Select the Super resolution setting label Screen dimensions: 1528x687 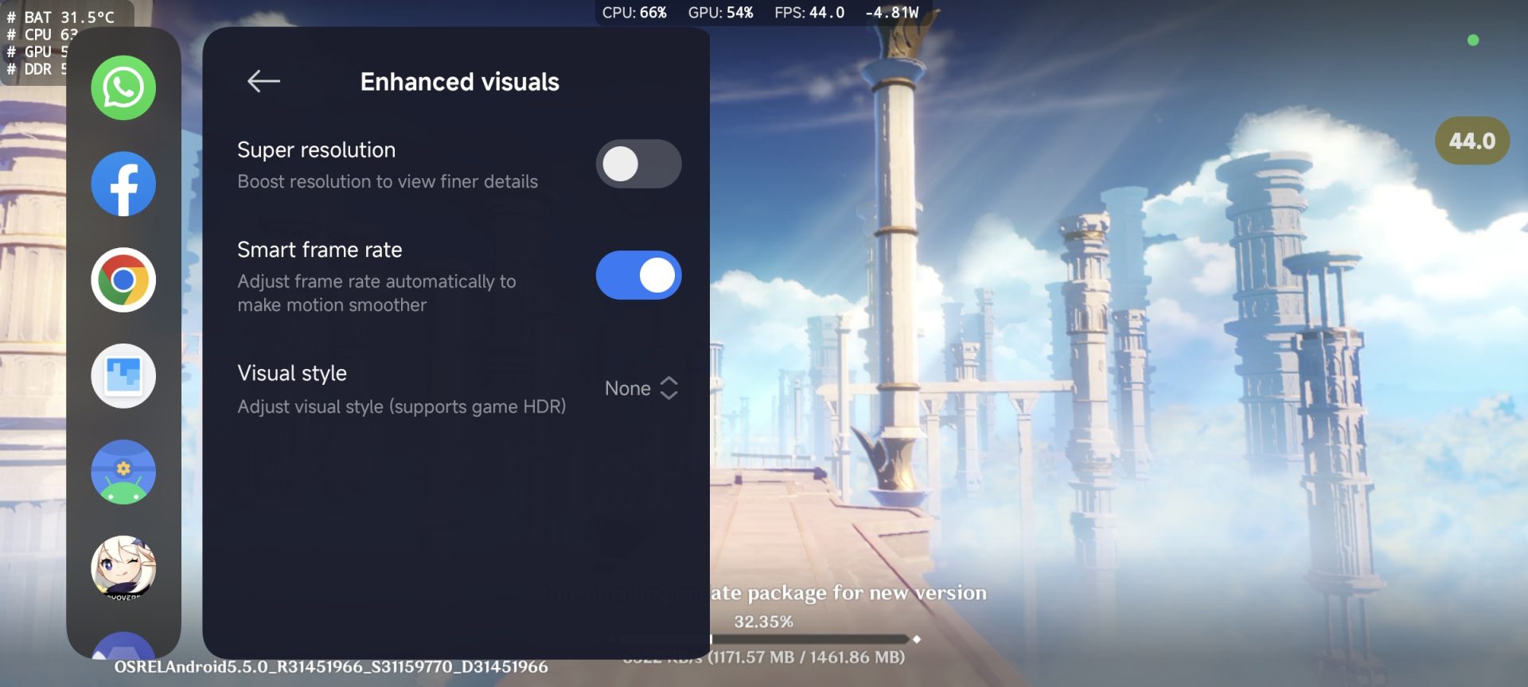point(316,150)
